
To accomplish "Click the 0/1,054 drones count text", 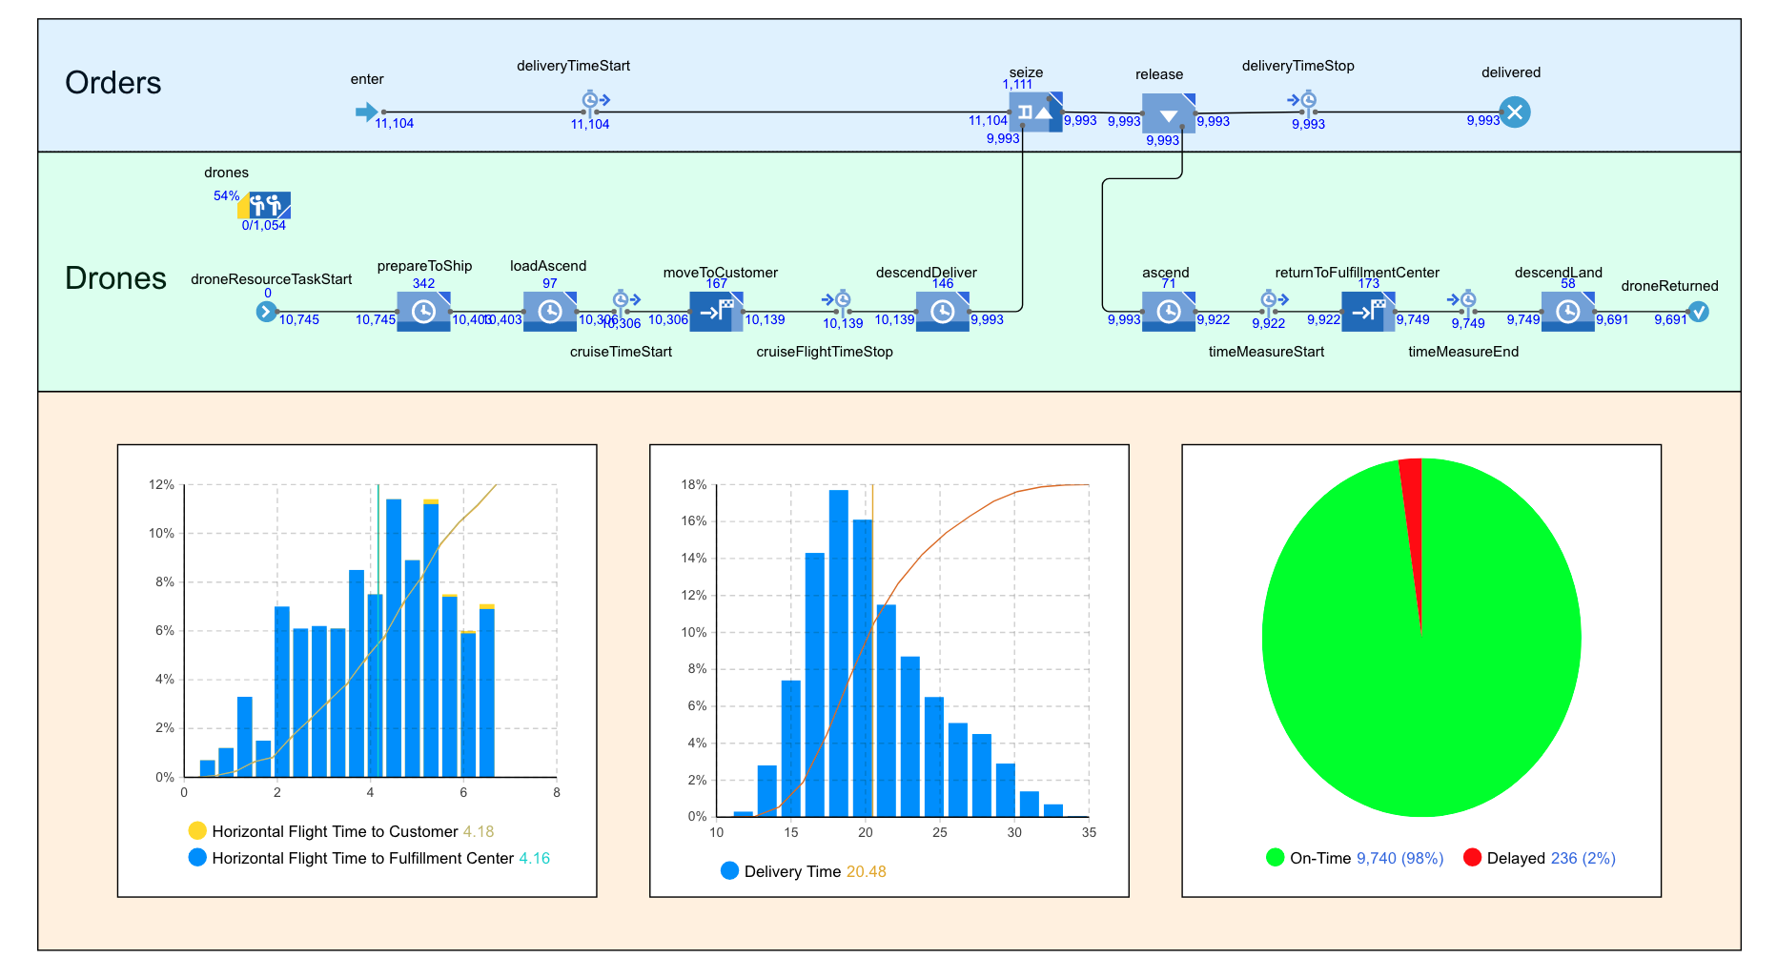I will tap(264, 226).
